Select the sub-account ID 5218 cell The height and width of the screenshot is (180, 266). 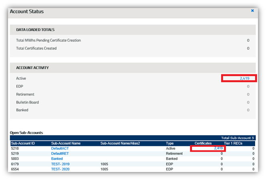coord(16,148)
